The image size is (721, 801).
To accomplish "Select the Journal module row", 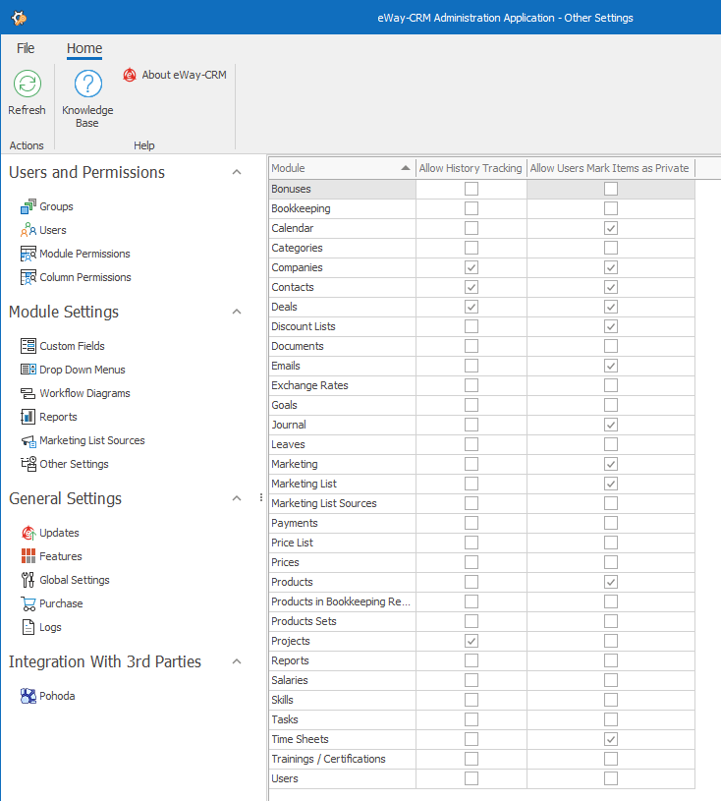I will (x=481, y=425).
